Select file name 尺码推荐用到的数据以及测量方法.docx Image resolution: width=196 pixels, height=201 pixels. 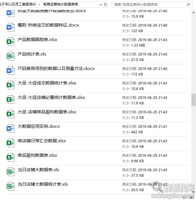coord(56,69)
